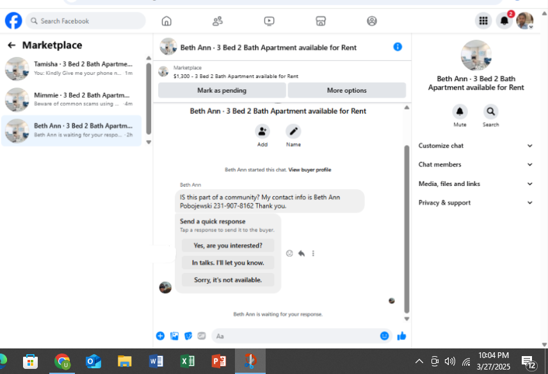The height and width of the screenshot is (374, 548).
Task: Click listing thumbnail in Marketplace banner
Action: point(163,72)
